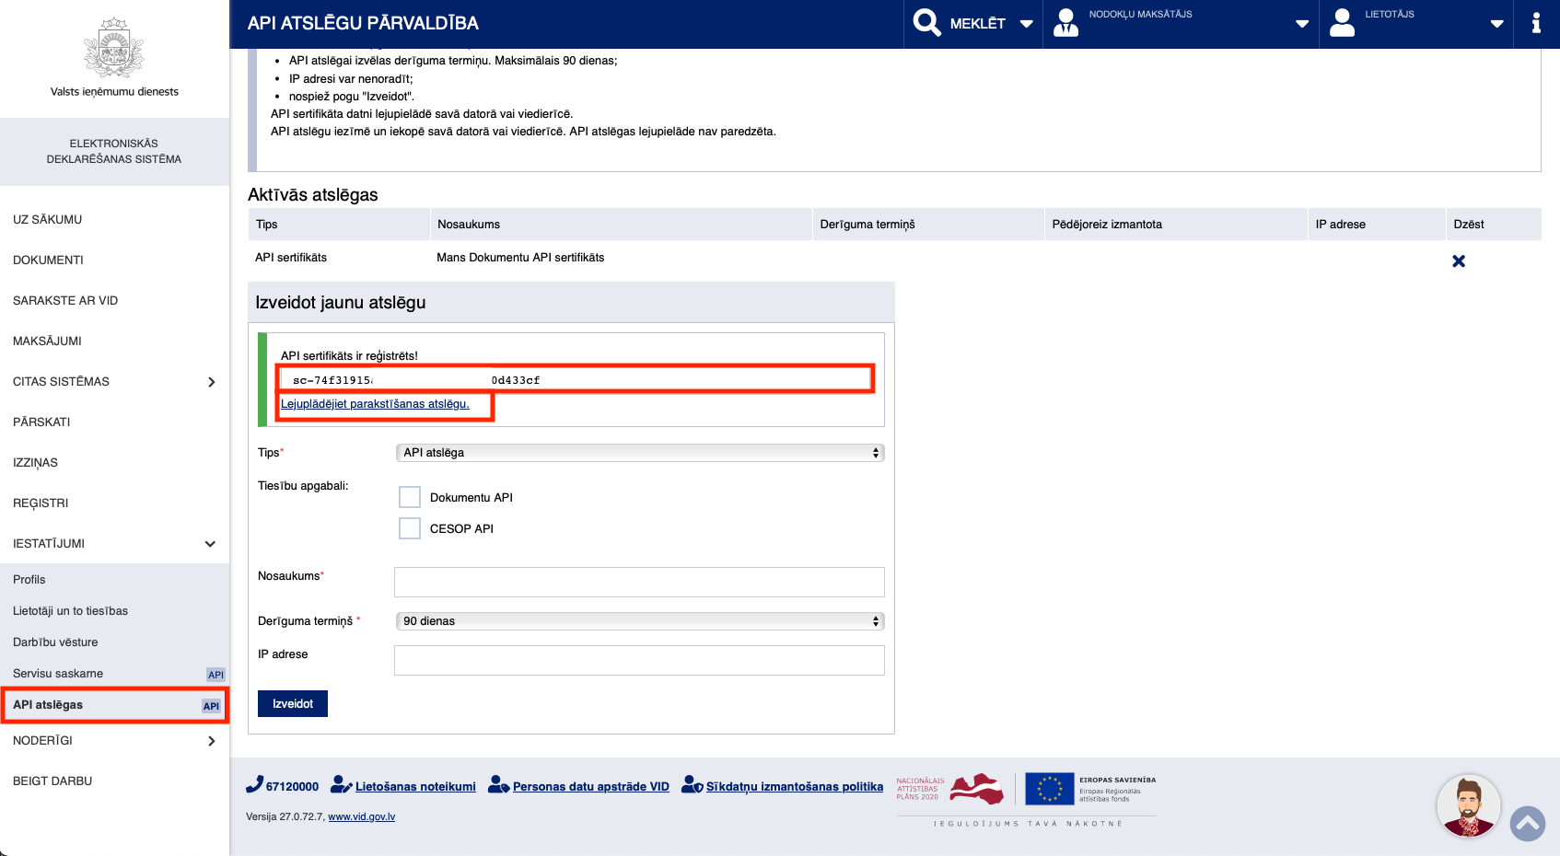Enable the Dokumentu API checkbox
This screenshot has height=856, width=1560.
click(x=410, y=497)
